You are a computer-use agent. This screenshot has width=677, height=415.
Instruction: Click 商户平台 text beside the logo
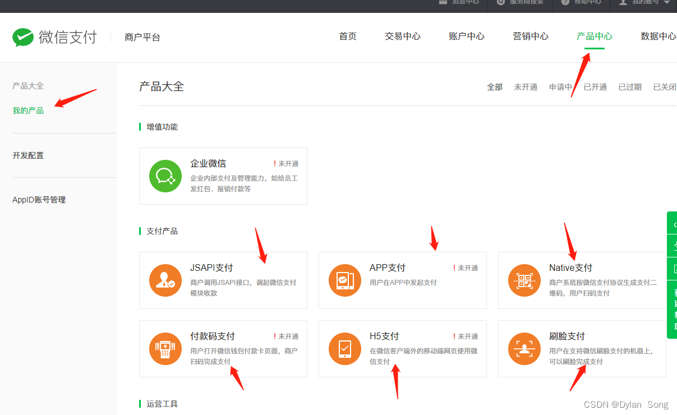142,38
